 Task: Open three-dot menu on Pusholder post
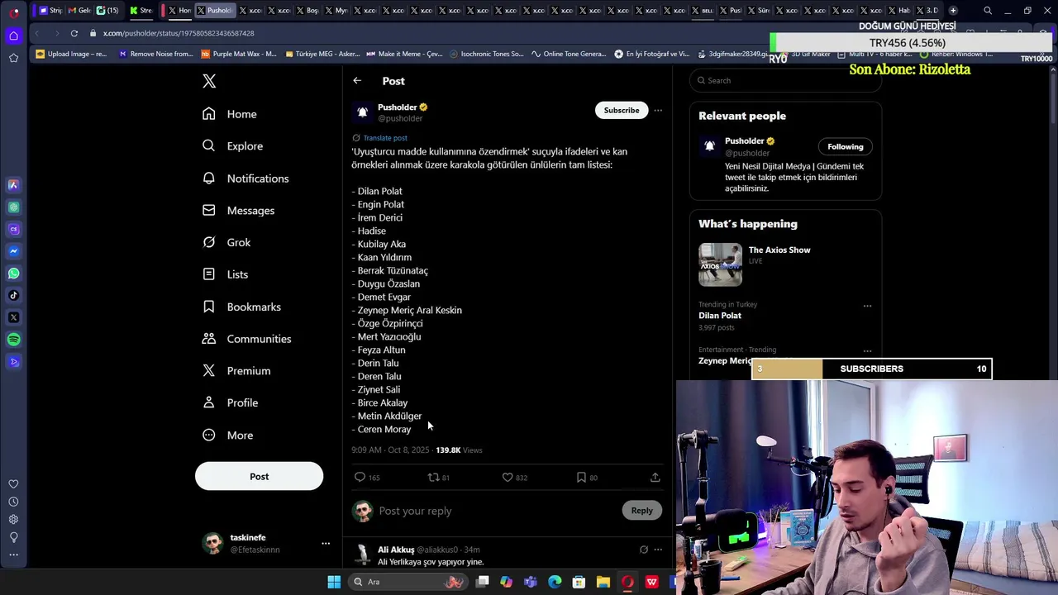tap(658, 110)
